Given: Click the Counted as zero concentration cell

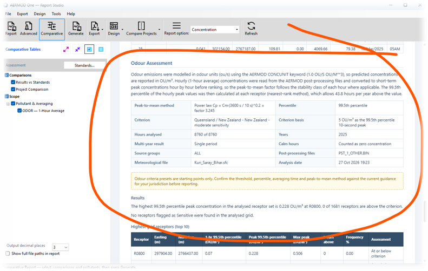Looking at the screenshot, I should click(369, 144).
